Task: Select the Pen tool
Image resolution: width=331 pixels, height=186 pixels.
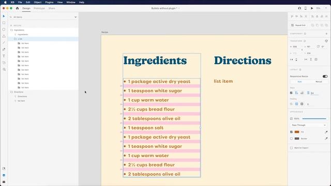Action: pyautogui.click(x=4, y=50)
